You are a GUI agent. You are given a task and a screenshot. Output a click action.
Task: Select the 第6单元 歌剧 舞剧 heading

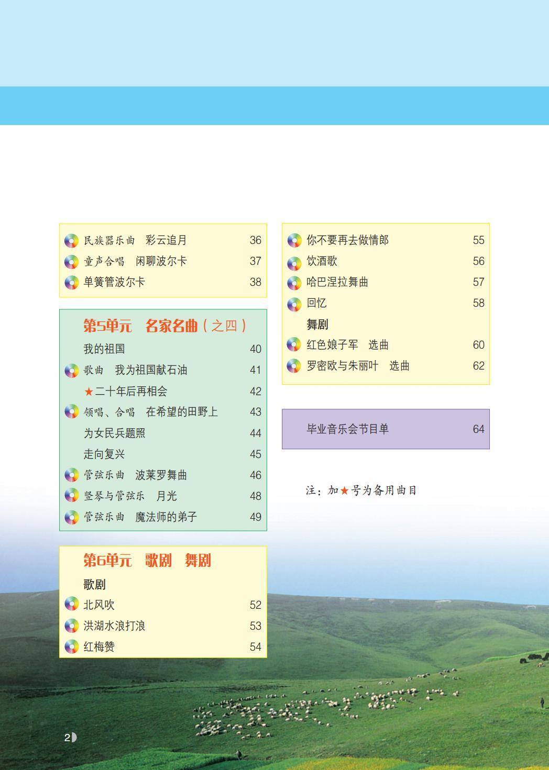[147, 561]
